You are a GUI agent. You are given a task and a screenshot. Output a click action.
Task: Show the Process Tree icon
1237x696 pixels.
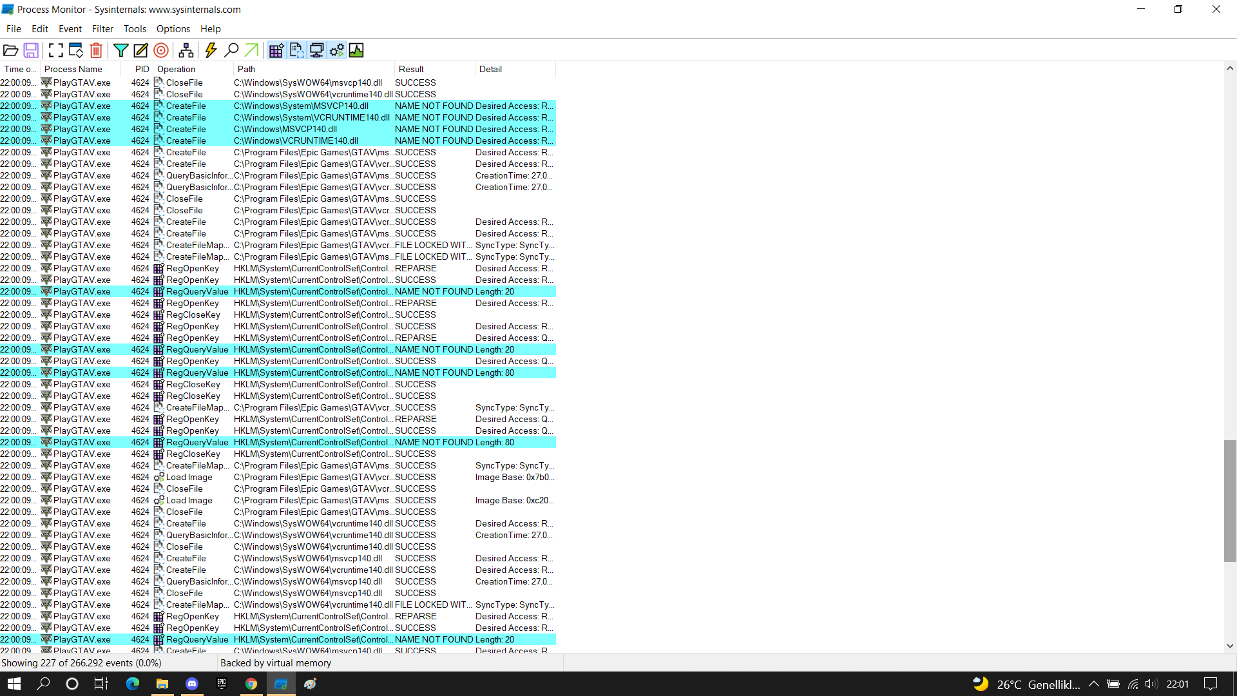(x=186, y=50)
